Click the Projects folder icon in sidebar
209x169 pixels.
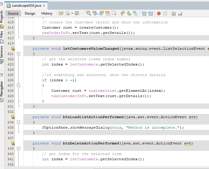tap(2, 27)
